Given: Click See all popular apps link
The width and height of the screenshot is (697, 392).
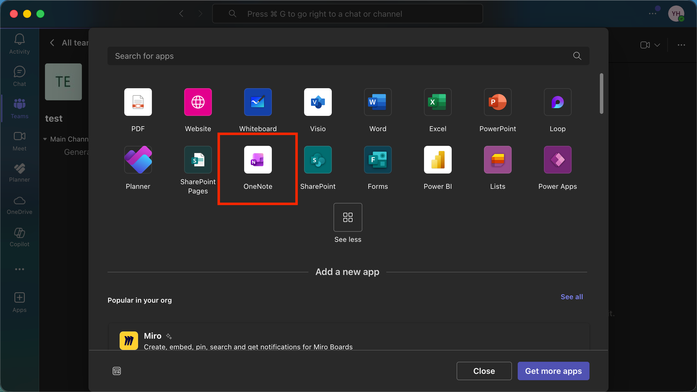Looking at the screenshot, I should click(x=572, y=297).
